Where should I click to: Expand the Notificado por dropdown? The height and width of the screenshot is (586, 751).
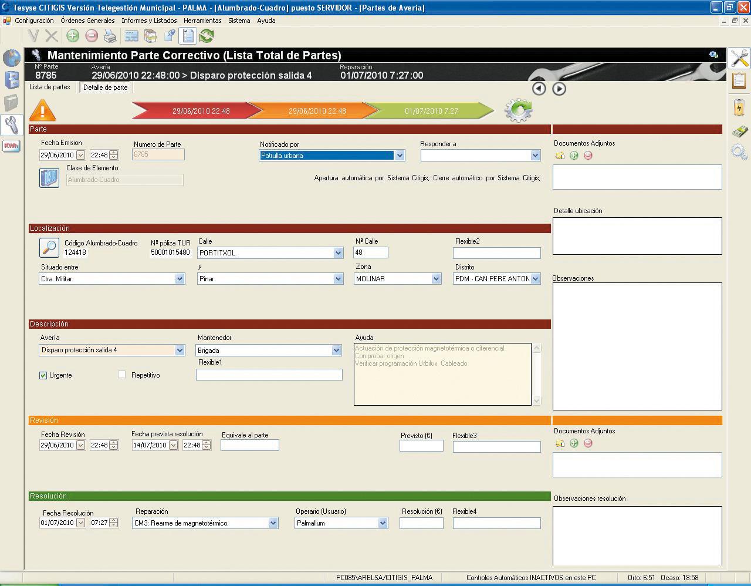[400, 156]
